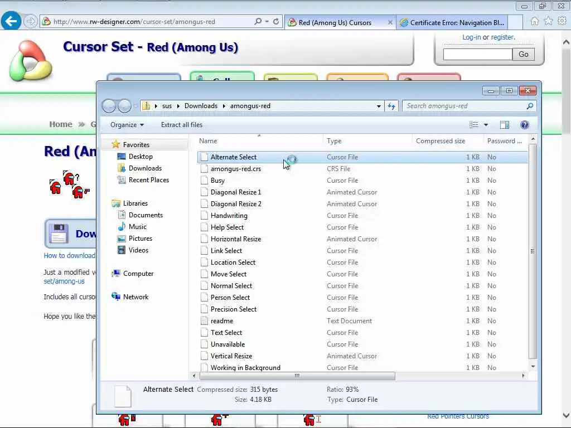Click the Go button on the webpage
This screenshot has width=571, height=428.
[523, 54]
